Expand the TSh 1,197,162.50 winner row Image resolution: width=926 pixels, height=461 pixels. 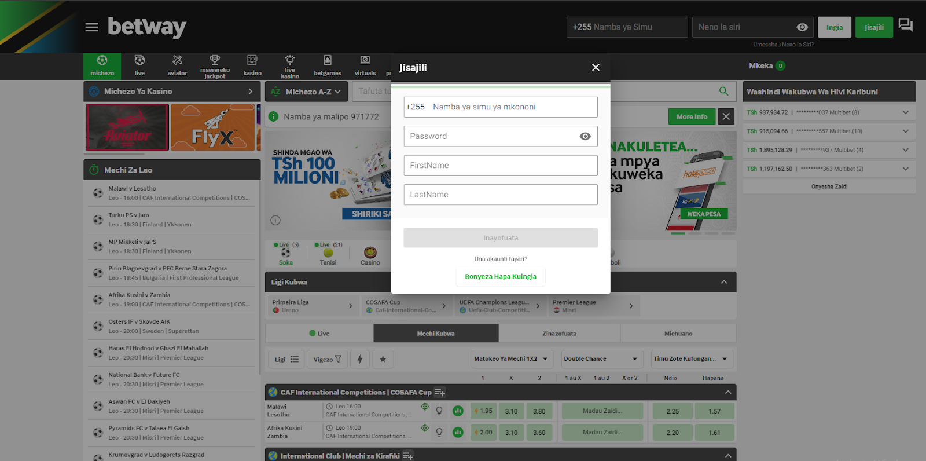coord(905,169)
